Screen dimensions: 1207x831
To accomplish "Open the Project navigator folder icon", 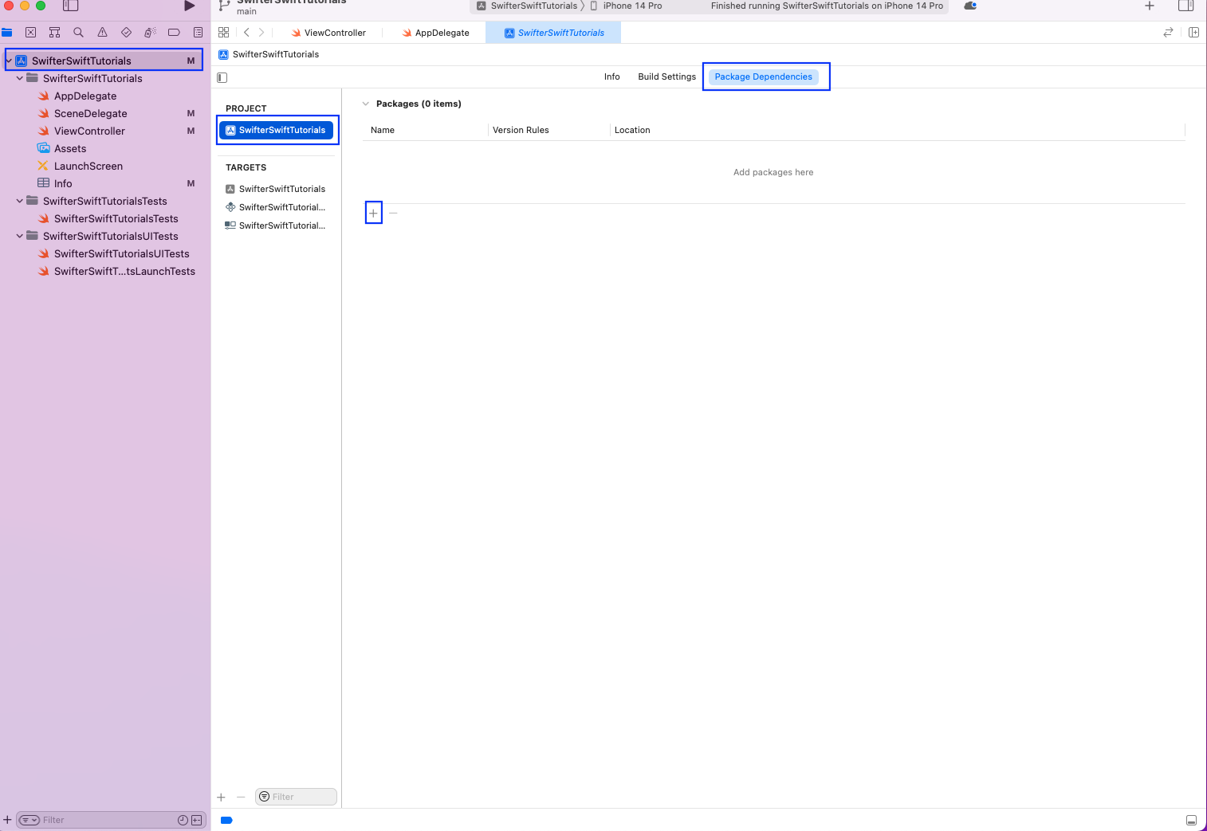I will point(7,33).
